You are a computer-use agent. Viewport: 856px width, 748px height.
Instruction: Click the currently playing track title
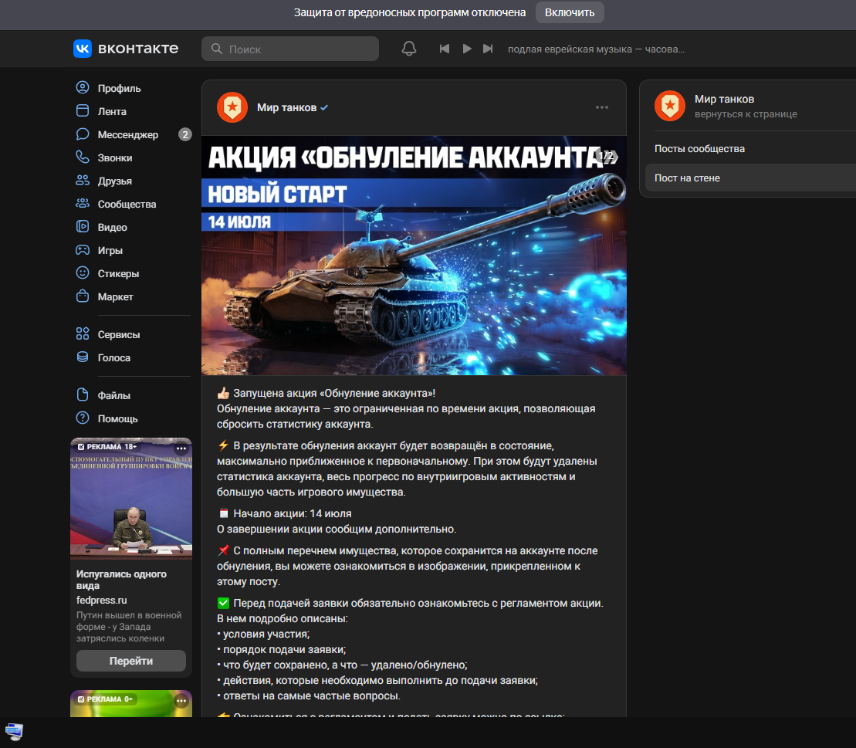[x=596, y=49]
